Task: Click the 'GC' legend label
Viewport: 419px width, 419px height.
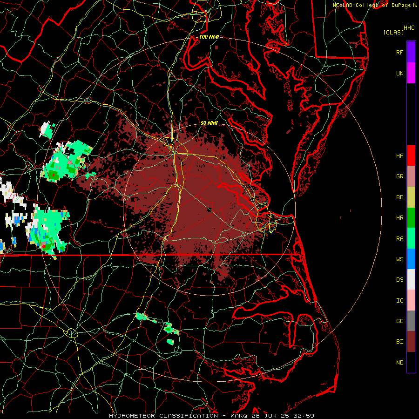Action: 399,321
